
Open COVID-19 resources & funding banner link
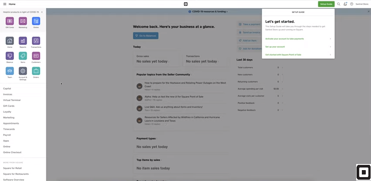pyautogui.click(x=210, y=12)
